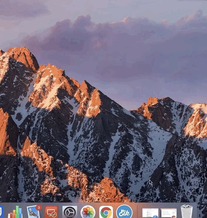The height and width of the screenshot is (218, 207).
Task: Open Microsoft Remote Desktop in the Dock
Action: click(51, 212)
